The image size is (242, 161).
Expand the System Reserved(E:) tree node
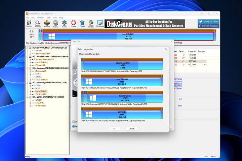tap(31, 59)
